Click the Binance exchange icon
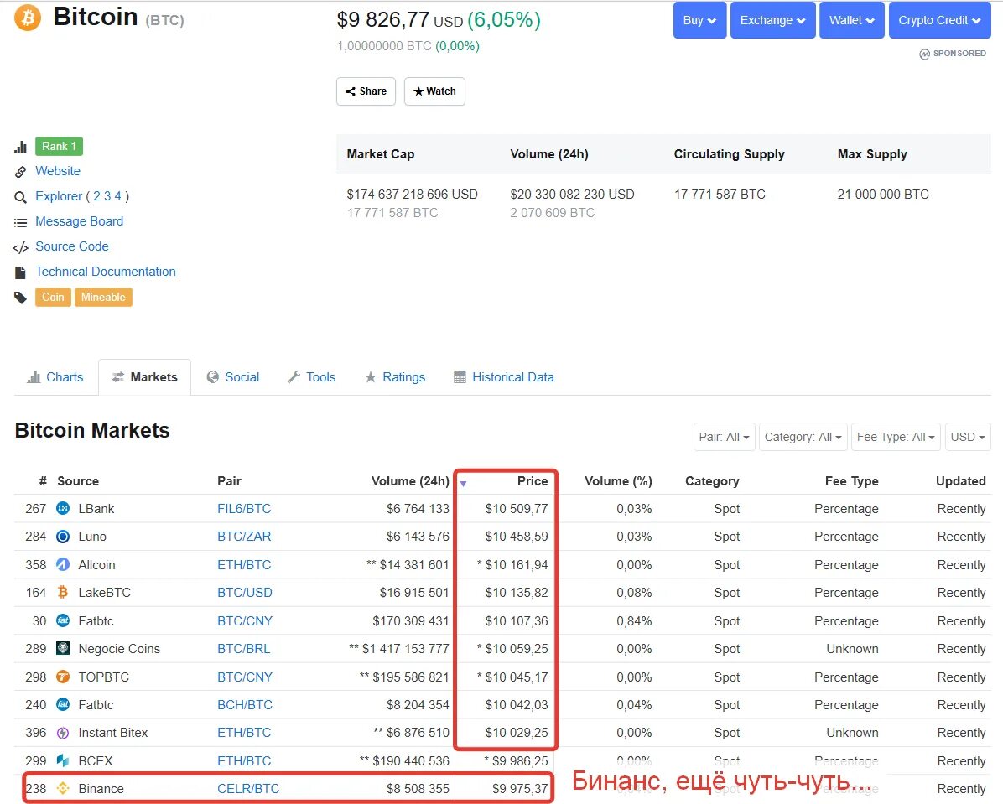The image size is (1003, 804). coord(63,789)
